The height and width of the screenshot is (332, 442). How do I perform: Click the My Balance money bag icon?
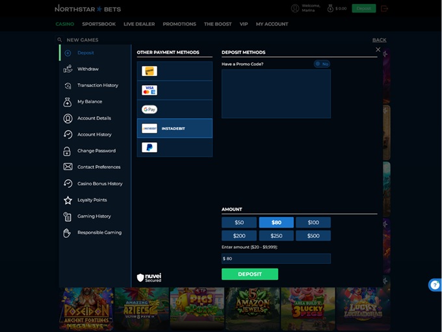[68, 102]
